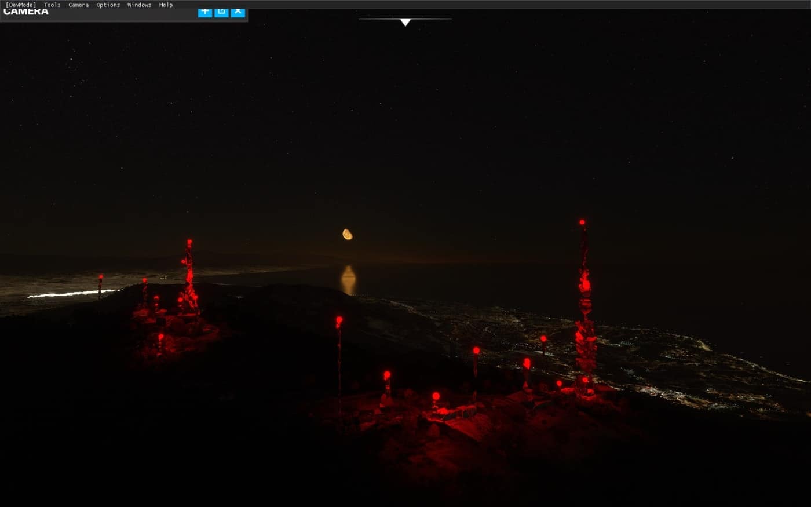Expand the hidden toolbar via top arrow
The image size is (811, 507).
tap(405, 22)
